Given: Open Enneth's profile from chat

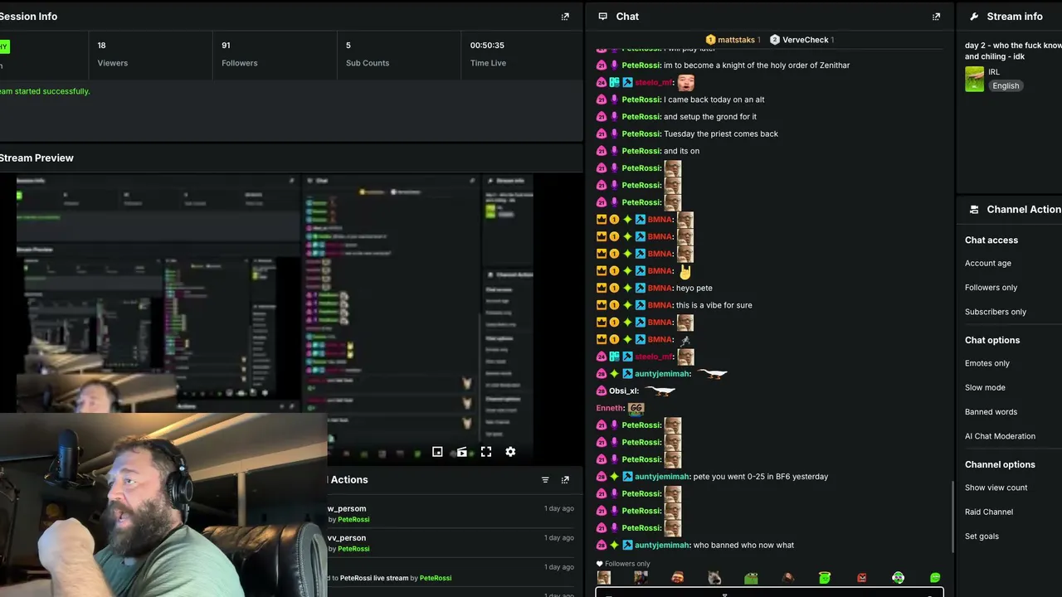Looking at the screenshot, I should pos(610,408).
